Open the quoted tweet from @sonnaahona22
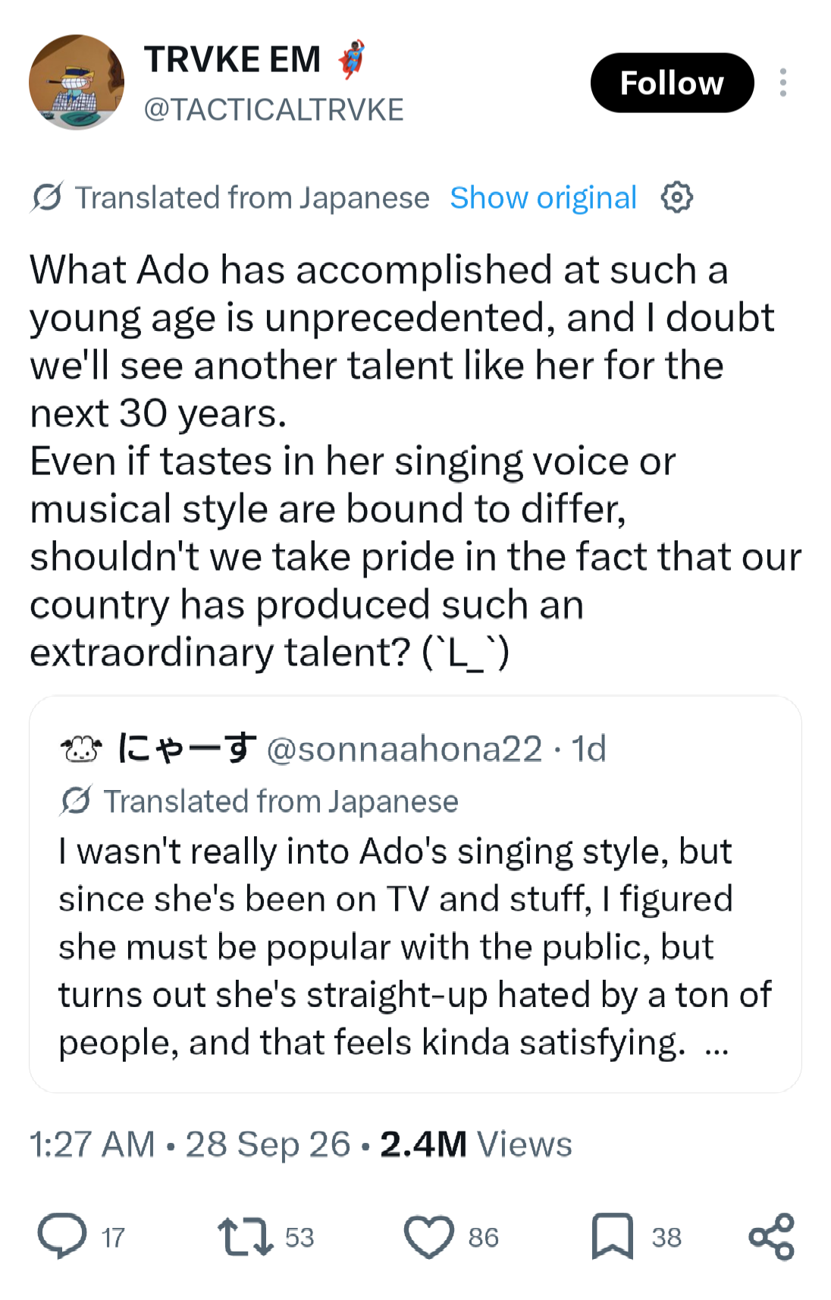The width and height of the screenshot is (831, 1300). coord(415,894)
